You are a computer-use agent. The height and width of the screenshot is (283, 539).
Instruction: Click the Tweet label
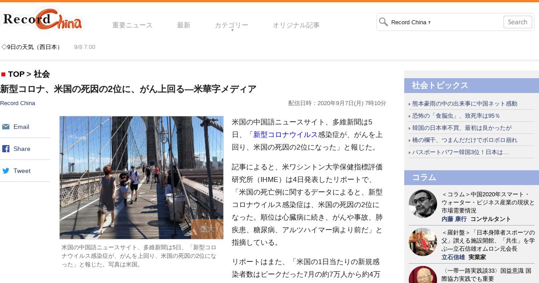coord(22,171)
